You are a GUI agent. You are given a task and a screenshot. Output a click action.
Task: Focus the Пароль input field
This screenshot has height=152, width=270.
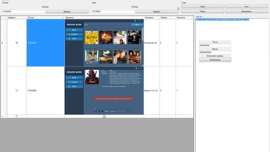pyautogui.click(x=215, y=52)
